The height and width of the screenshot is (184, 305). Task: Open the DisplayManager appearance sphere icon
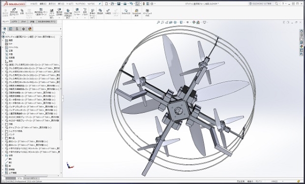[30, 29]
